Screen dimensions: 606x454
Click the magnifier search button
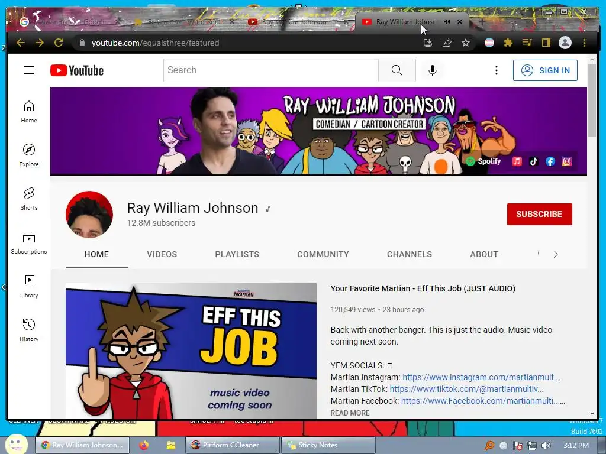coord(397,70)
